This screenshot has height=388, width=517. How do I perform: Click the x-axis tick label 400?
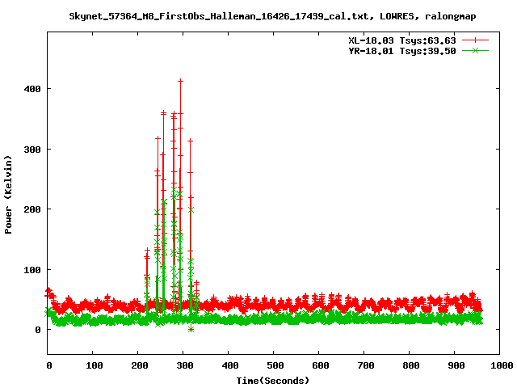tap(230, 365)
